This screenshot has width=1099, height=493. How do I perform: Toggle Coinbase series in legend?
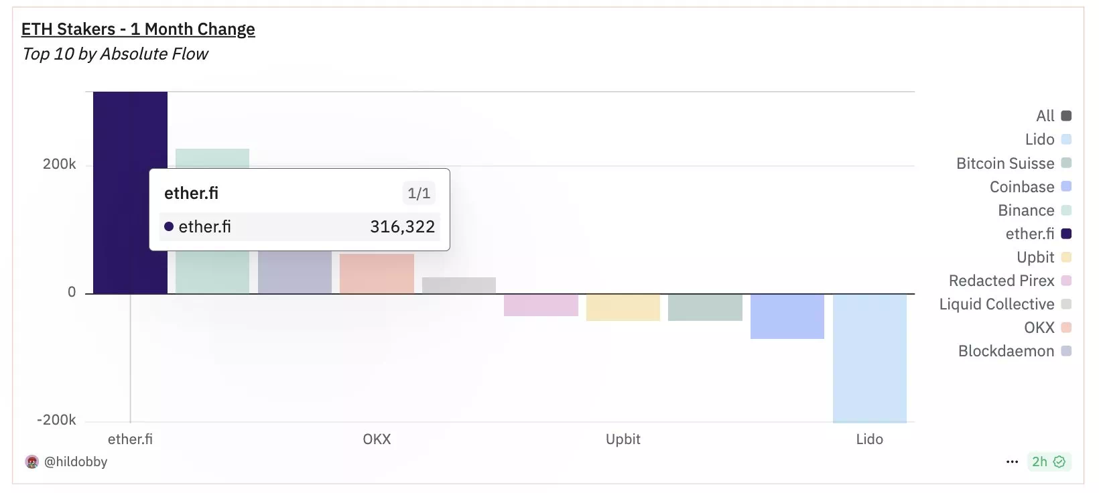tap(1023, 187)
